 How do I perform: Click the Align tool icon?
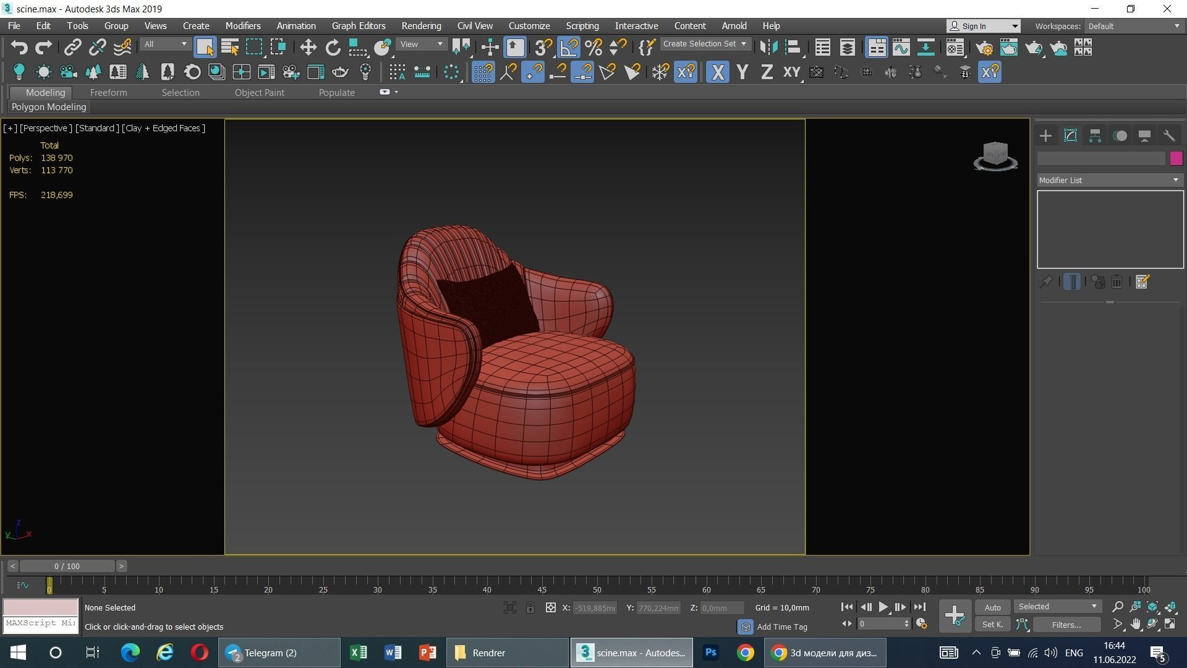pos(793,48)
